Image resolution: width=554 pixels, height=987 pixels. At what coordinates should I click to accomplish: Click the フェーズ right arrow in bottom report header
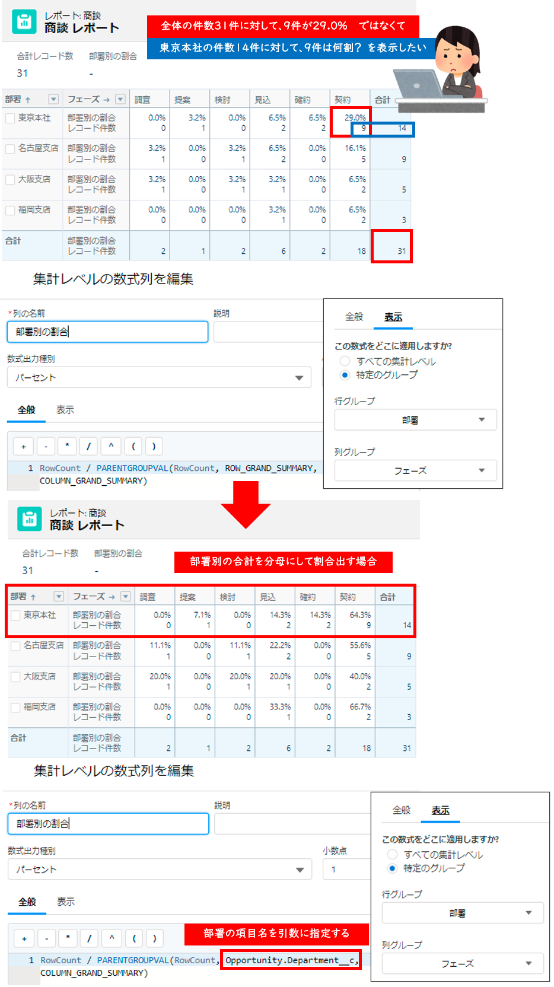coord(112,597)
